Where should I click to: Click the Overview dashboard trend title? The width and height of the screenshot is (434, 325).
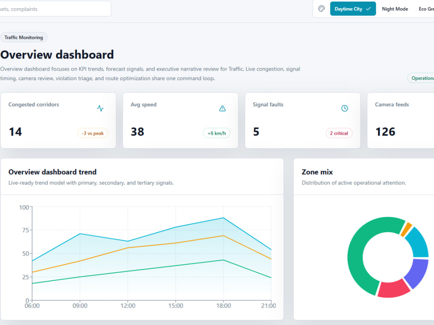coord(53,172)
